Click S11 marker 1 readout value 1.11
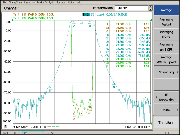 [146, 24]
